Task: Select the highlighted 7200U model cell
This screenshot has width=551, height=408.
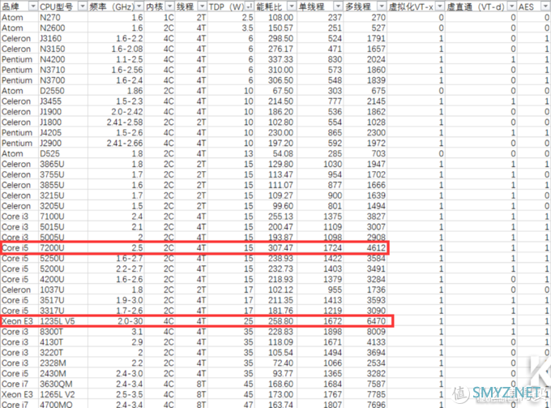Action: click(63, 248)
